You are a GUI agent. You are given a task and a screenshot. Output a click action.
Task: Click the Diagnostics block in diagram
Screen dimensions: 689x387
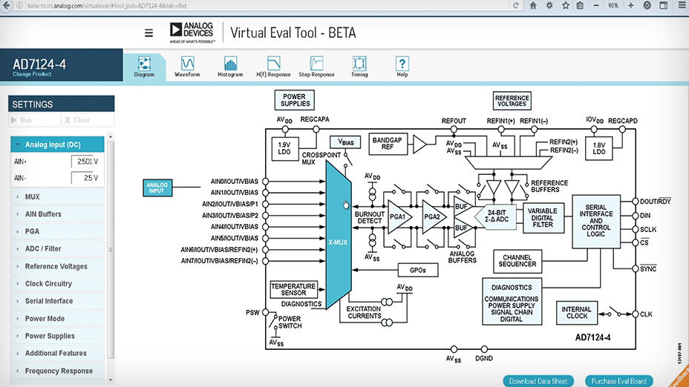coord(512,302)
